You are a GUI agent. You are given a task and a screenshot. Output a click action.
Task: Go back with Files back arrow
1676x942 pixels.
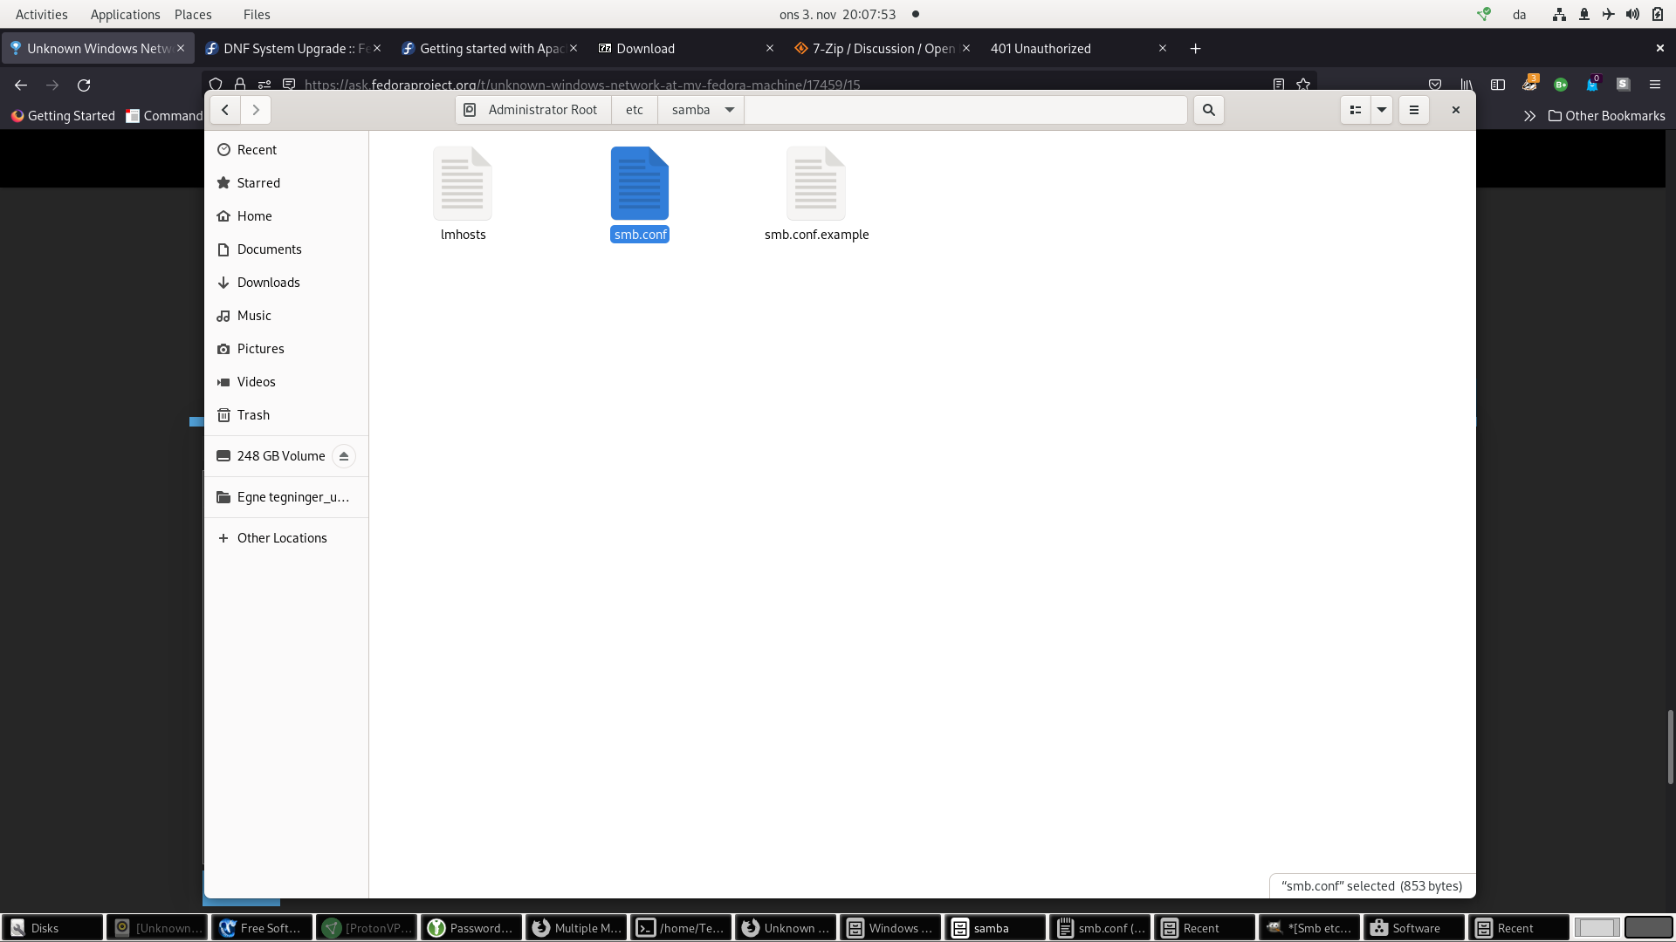click(x=225, y=110)
